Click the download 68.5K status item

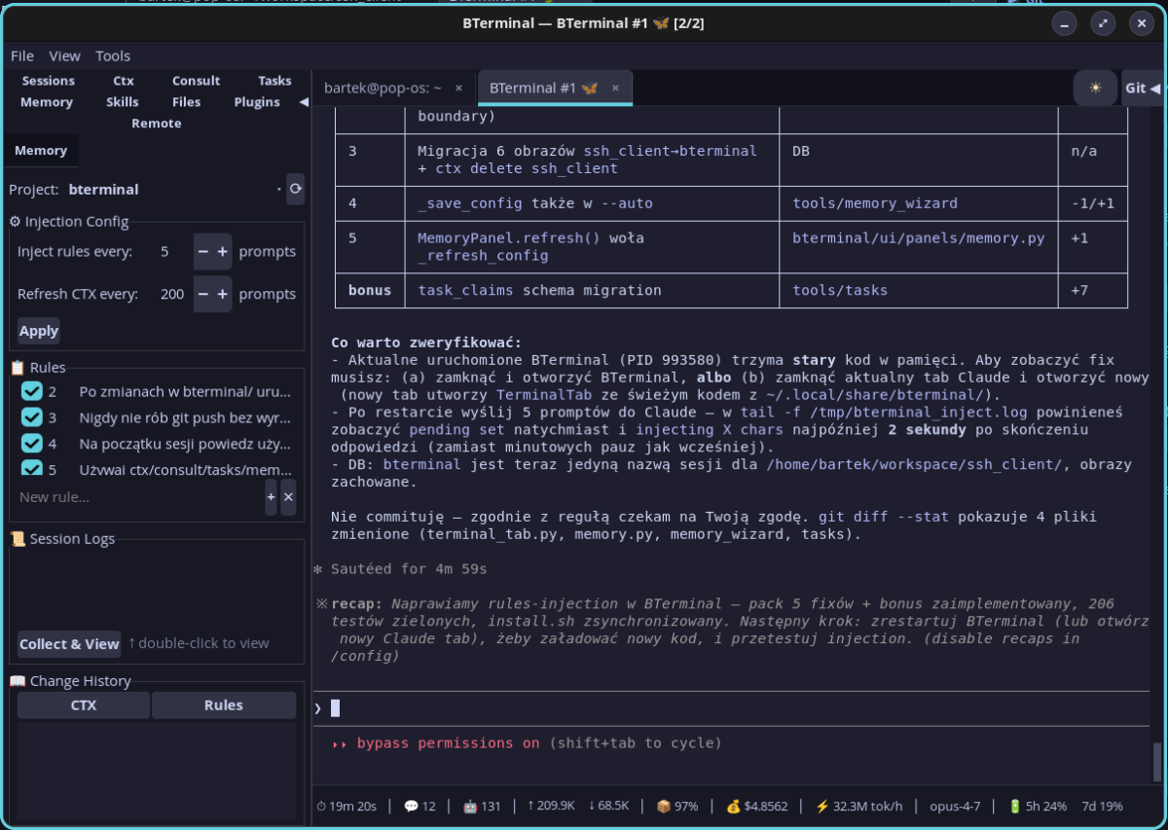point(608,807)
